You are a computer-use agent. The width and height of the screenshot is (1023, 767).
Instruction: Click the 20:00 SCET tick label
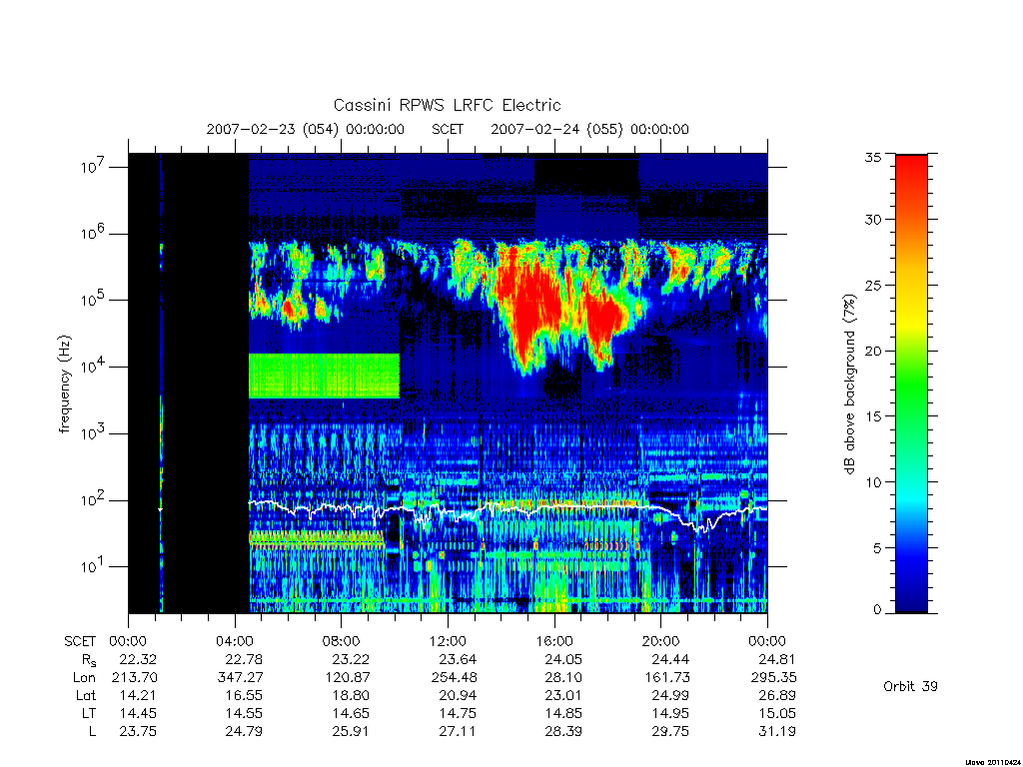pyautogui.click(x=661, y=641)
